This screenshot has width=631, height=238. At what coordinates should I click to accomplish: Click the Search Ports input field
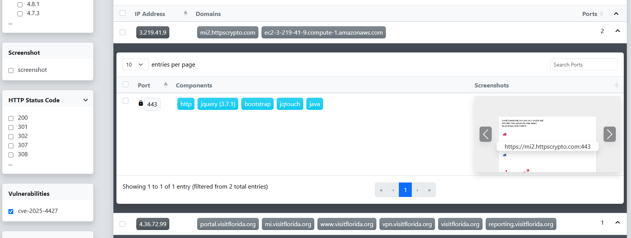pyautogui.click(x=584, y=65)
